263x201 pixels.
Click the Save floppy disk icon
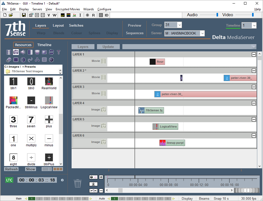click(24, 15)
